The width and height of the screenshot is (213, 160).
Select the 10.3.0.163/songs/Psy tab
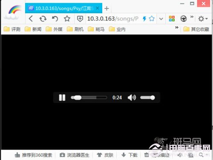[x=63, y=8]
